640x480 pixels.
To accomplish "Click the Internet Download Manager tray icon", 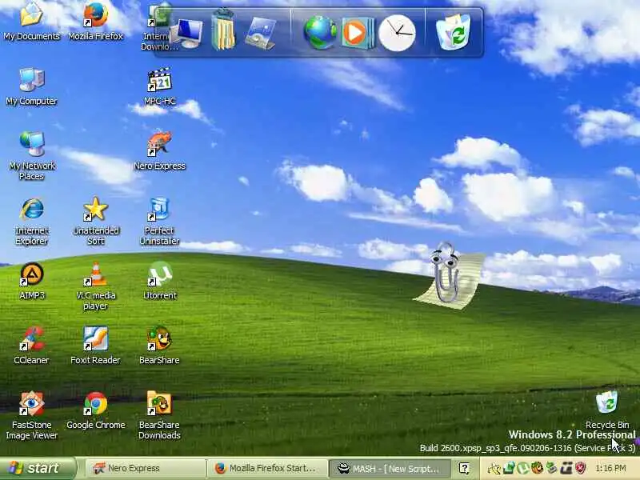I will [509, 468].
